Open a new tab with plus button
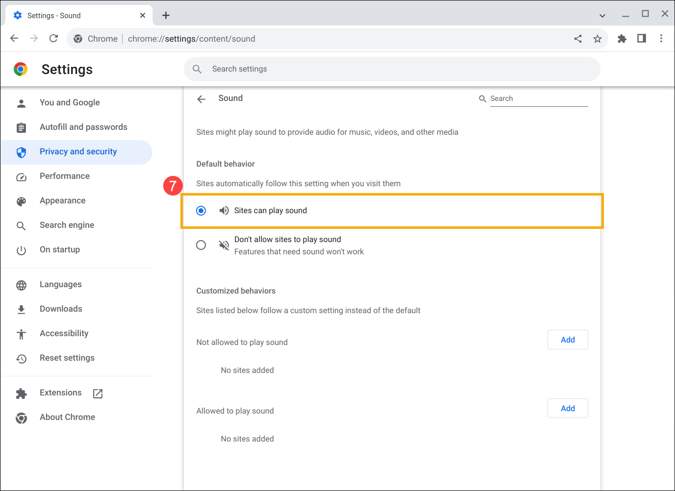Viewport: 675px width, 491px height. click(166, 15)
